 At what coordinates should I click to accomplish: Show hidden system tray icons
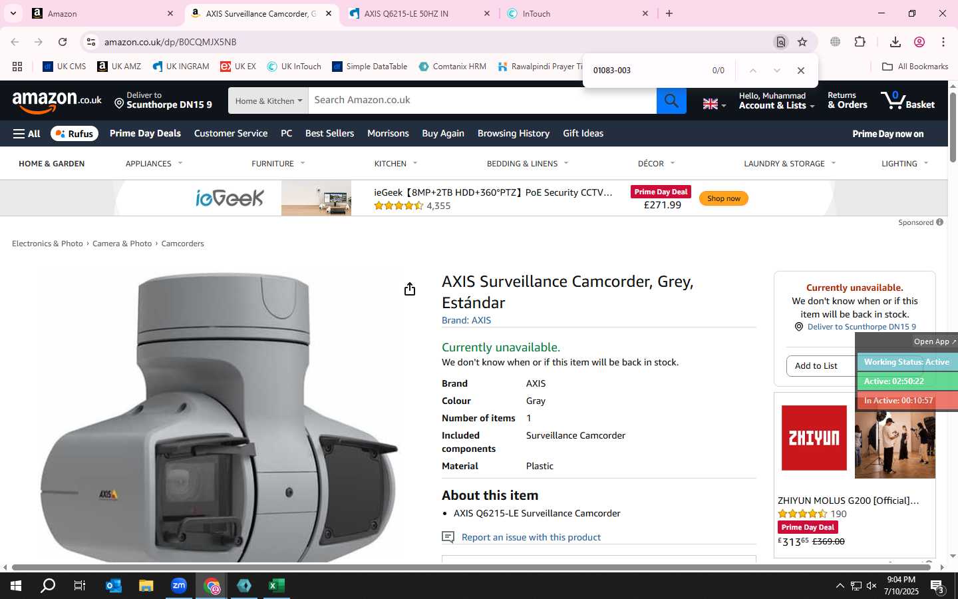pyautogui.click(x=840, y=586)
